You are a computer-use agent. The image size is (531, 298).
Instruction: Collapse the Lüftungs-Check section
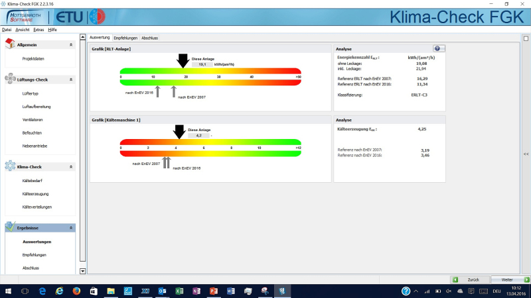[71, 79]
